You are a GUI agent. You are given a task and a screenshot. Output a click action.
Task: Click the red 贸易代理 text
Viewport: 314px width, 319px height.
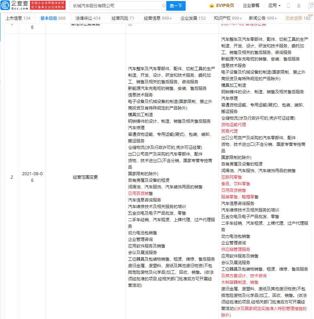[229, 131]
